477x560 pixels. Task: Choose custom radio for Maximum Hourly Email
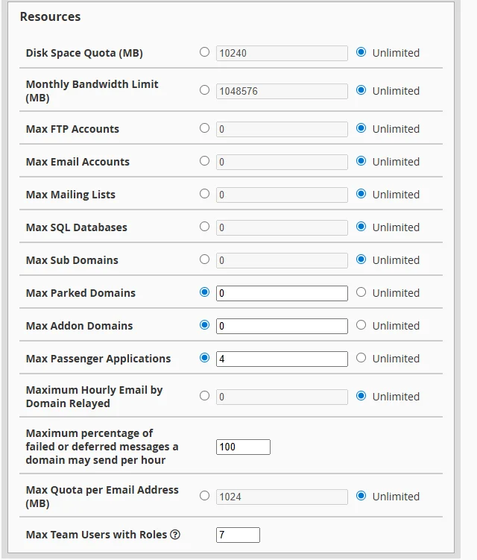pyautogui.click(x=205, y=396)
